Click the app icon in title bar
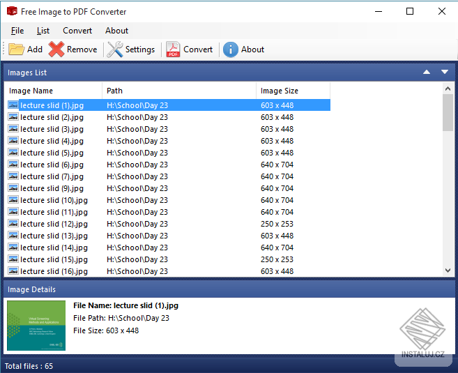This screenshot has height=373, width=458. pos(12,11)
